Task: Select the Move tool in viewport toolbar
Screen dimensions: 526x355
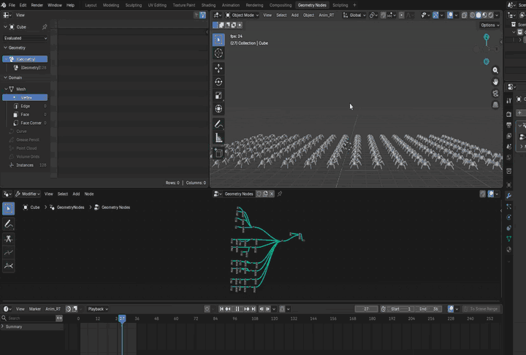Action: (x=218, y=68)
